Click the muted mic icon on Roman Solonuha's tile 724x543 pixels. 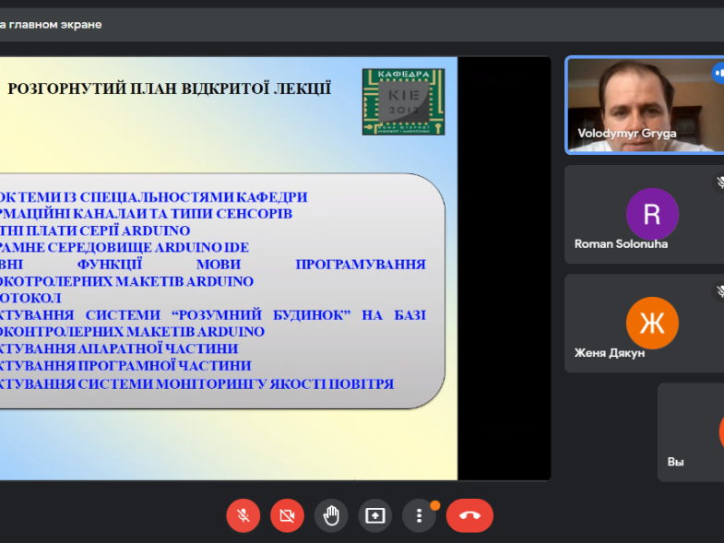719,183
